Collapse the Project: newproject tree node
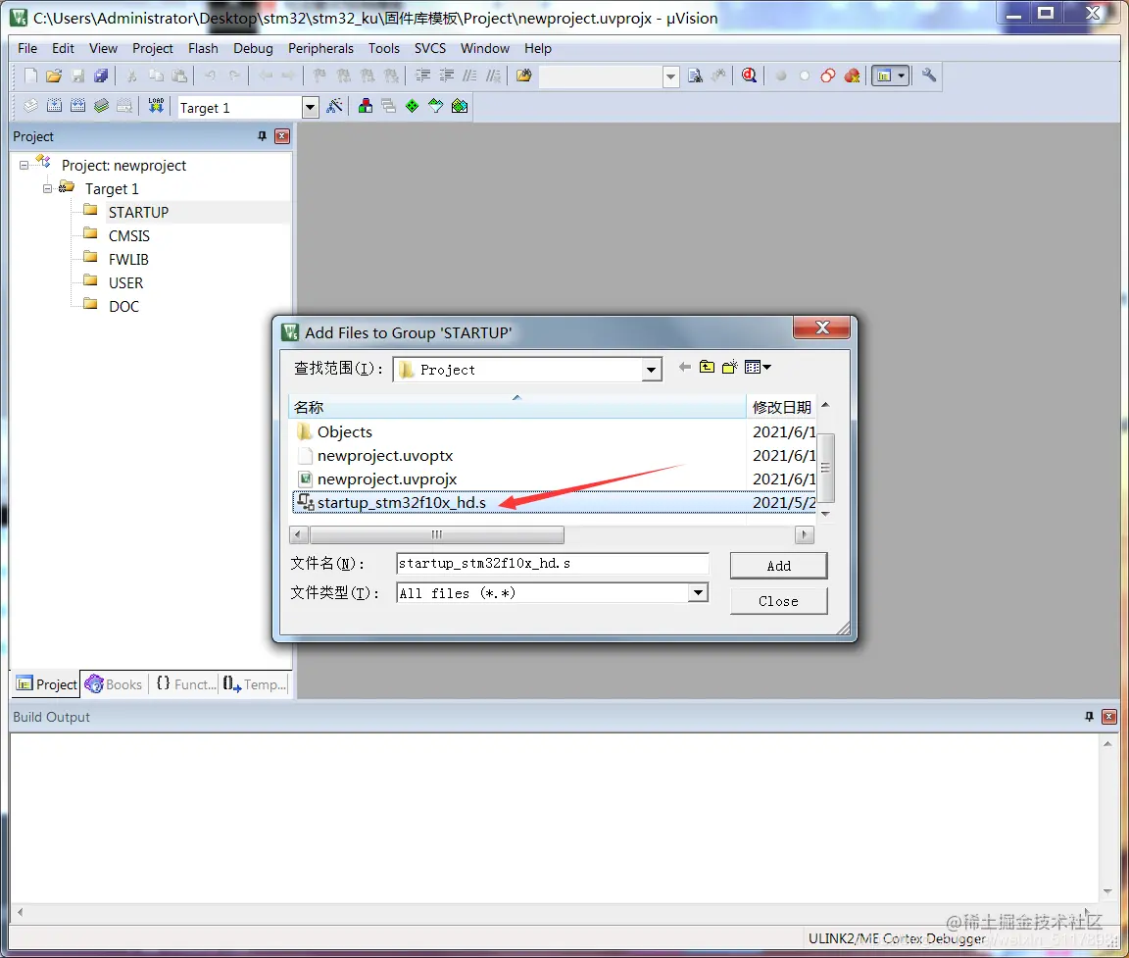 (24, 165)
